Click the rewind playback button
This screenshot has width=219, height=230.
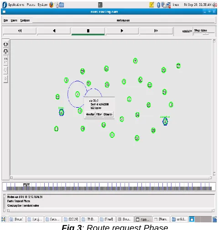[20, 31]
